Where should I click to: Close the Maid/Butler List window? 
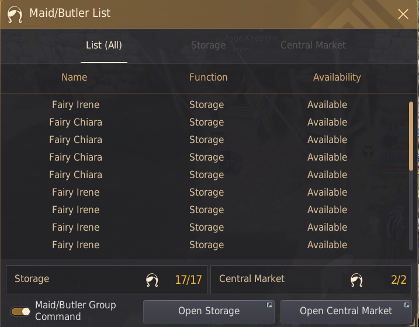403,14
